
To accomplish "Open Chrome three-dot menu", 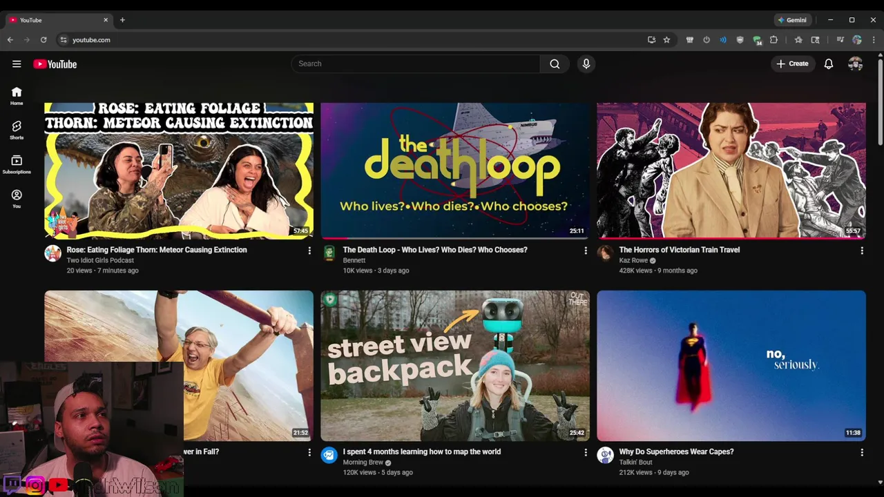I will 874,40.
